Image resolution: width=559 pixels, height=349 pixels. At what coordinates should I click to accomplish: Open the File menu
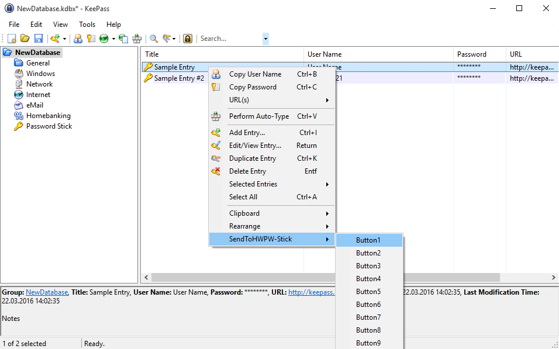14,25
